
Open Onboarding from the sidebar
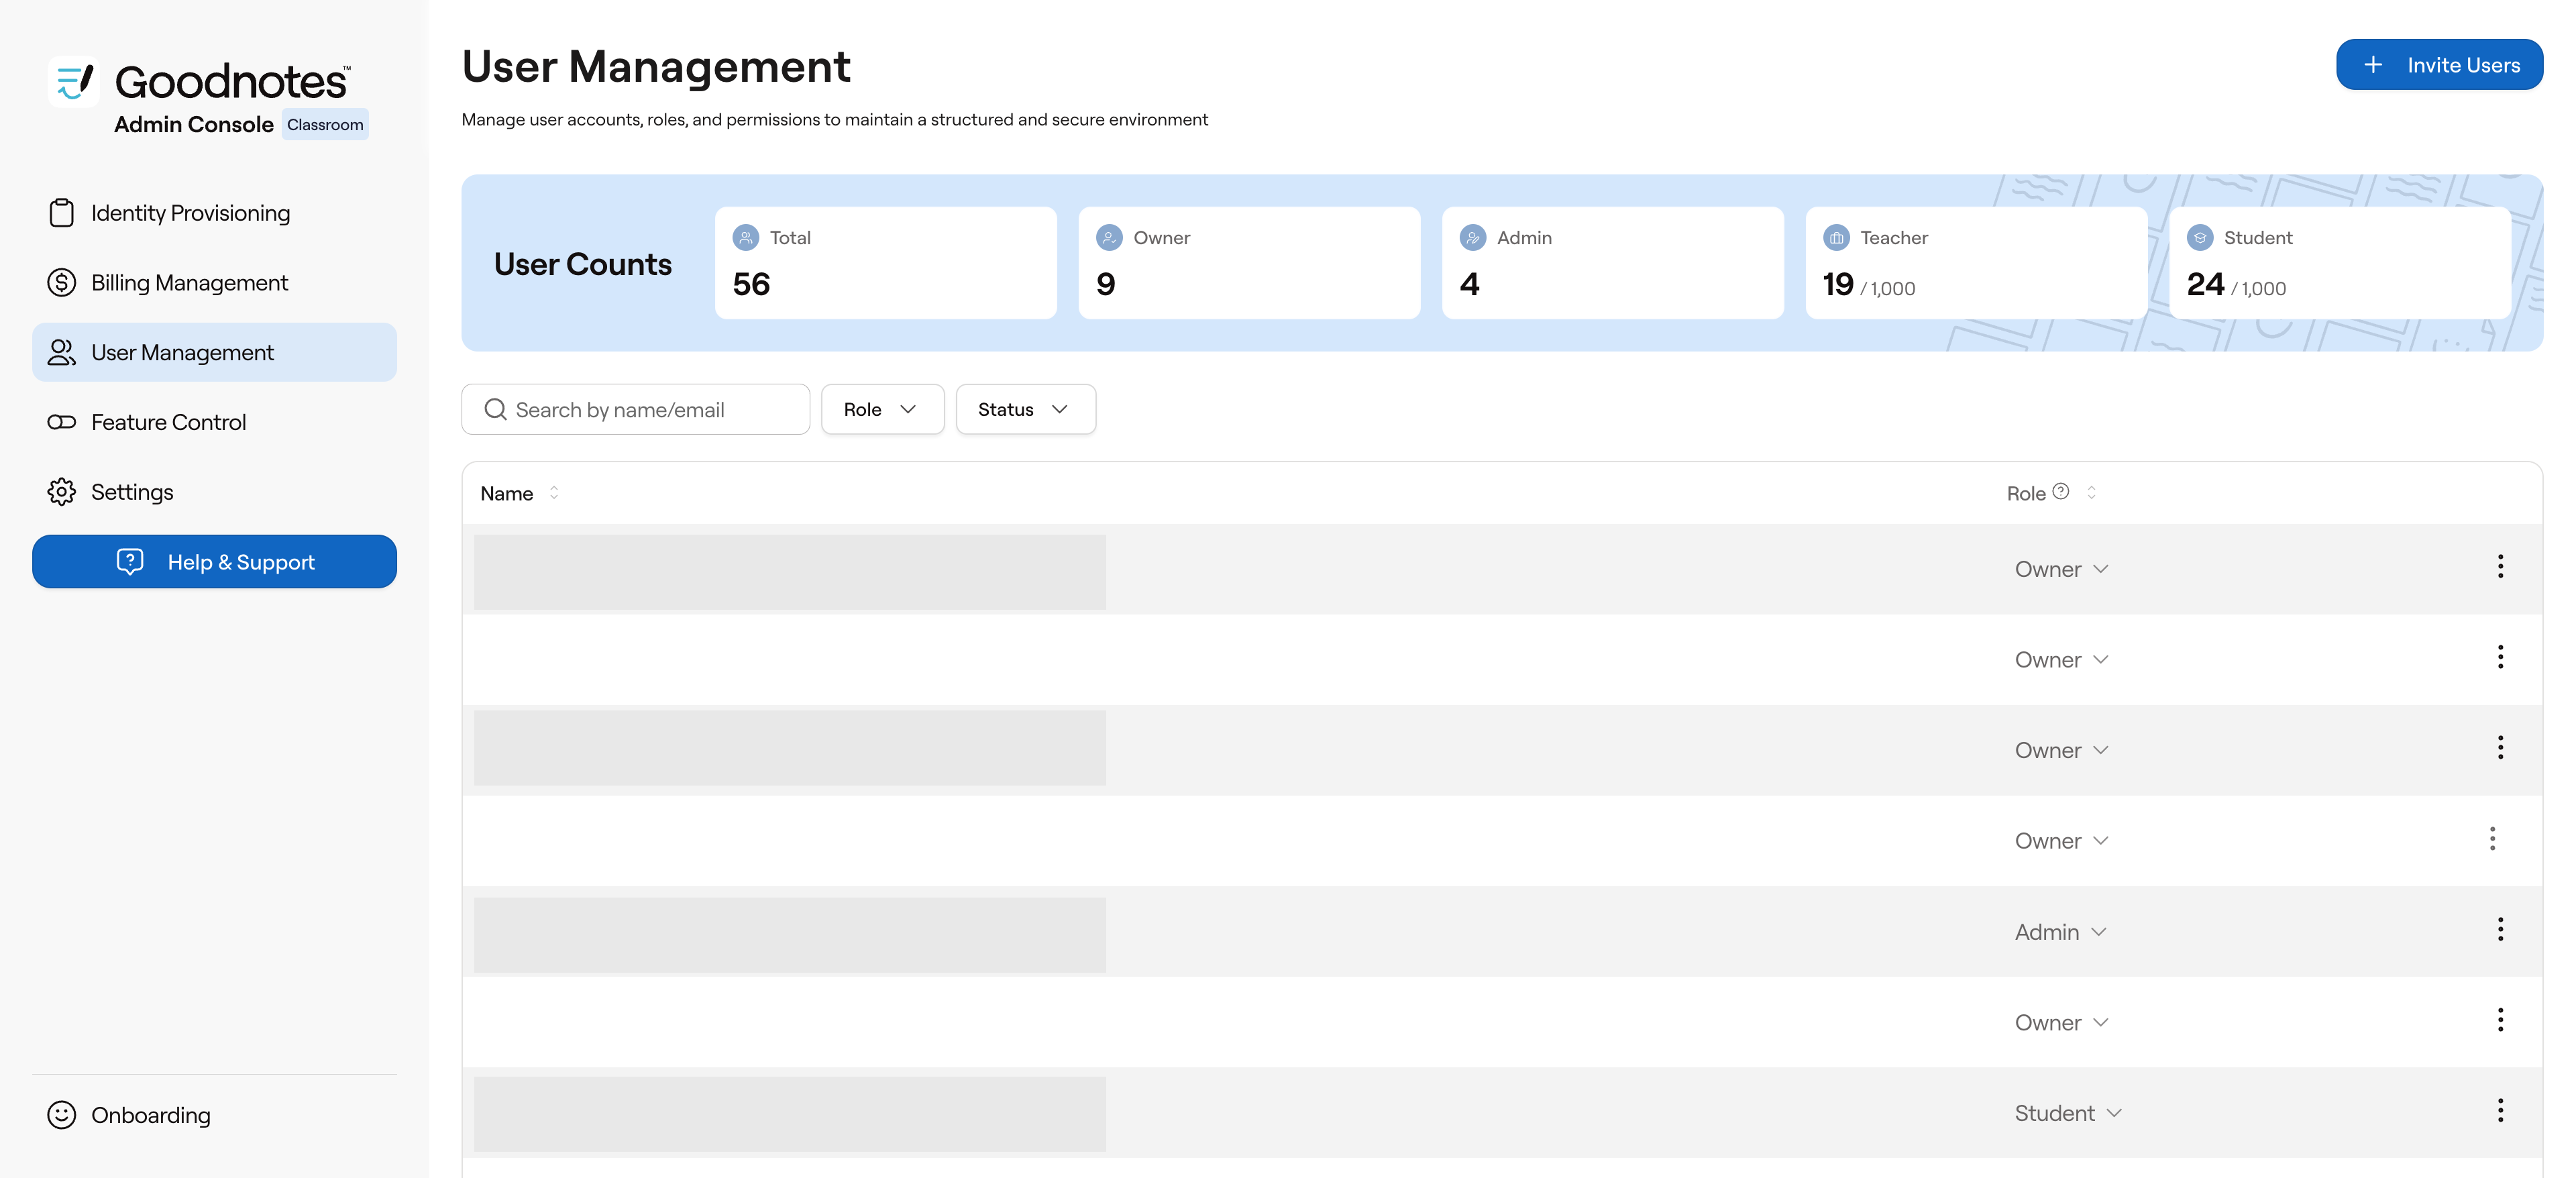(x=150, y=1115)
